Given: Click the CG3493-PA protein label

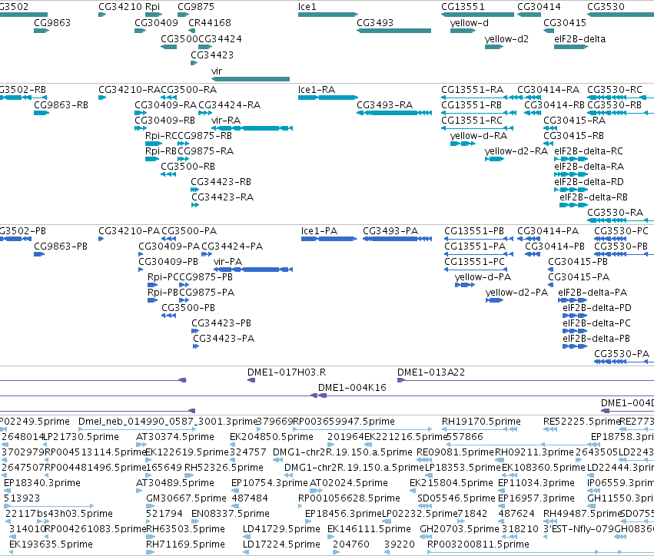Looking at the screenshot, I should tap(390, 231).
